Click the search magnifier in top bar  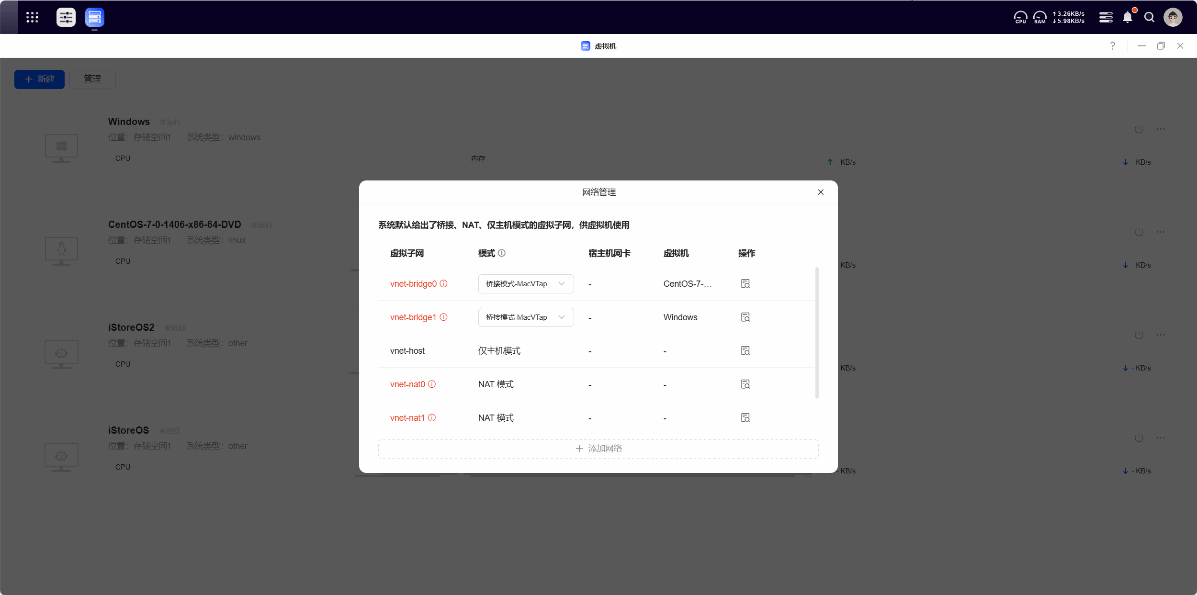pyautogui.click(x=1149, y=18)
